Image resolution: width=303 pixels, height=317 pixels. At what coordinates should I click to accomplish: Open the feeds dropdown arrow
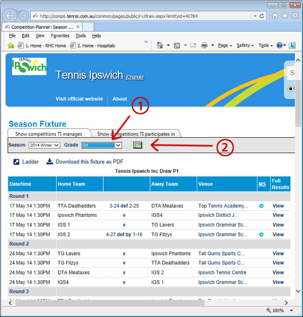pyautogui.click(x=185, y=45)
